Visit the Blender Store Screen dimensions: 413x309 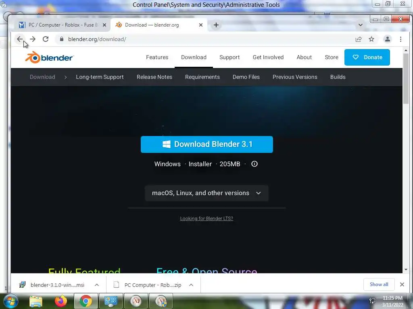tap(332, 57)
